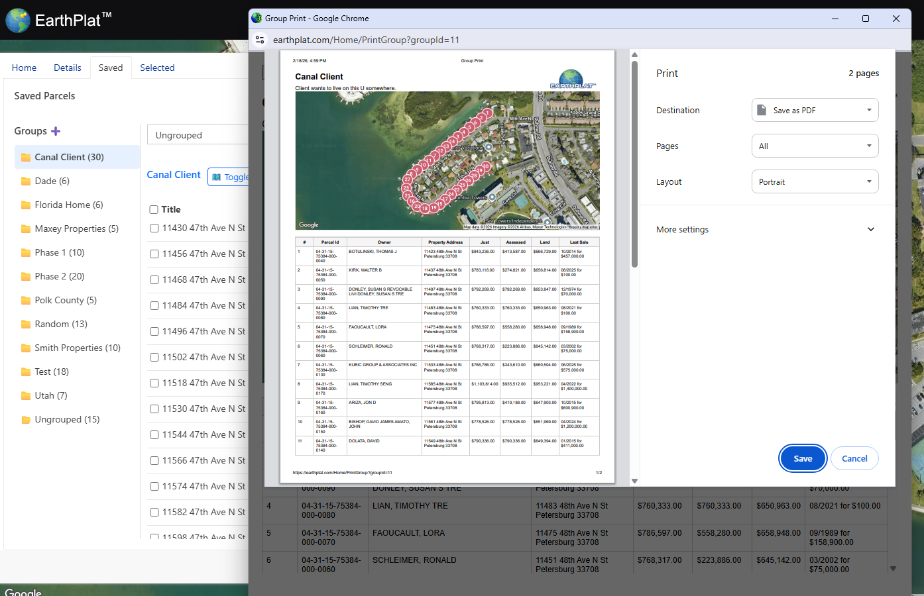
Task: Click the Smith Properties folder icon
Action: (x=26, y=348)
